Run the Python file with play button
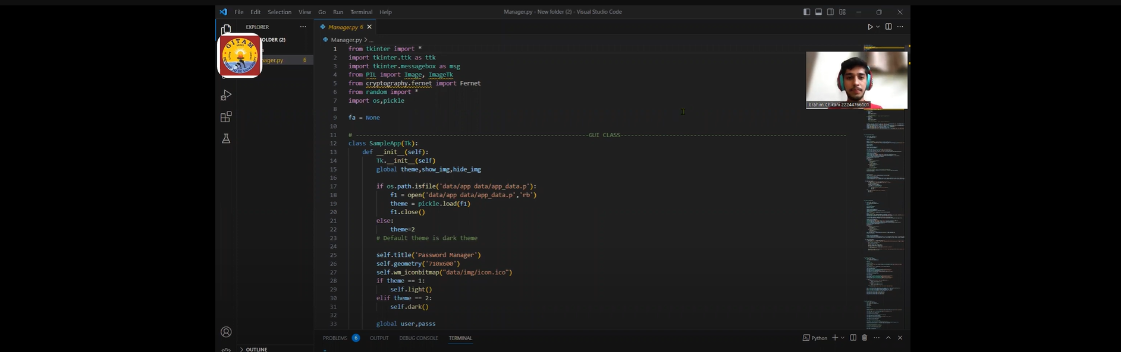 870,27
